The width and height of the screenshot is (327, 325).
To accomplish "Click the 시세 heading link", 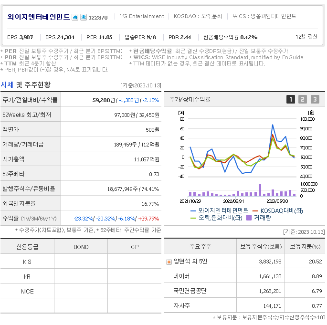I will (x=7, y=84).
